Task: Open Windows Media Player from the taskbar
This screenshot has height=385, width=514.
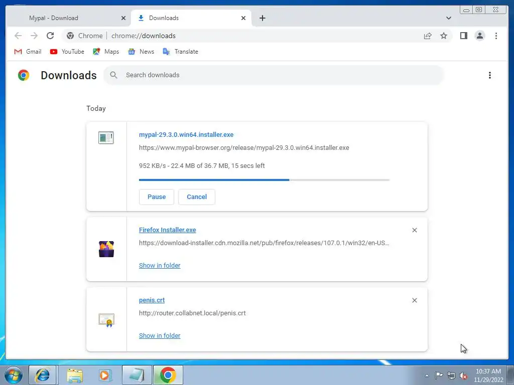Action: [x=105, y=375]
